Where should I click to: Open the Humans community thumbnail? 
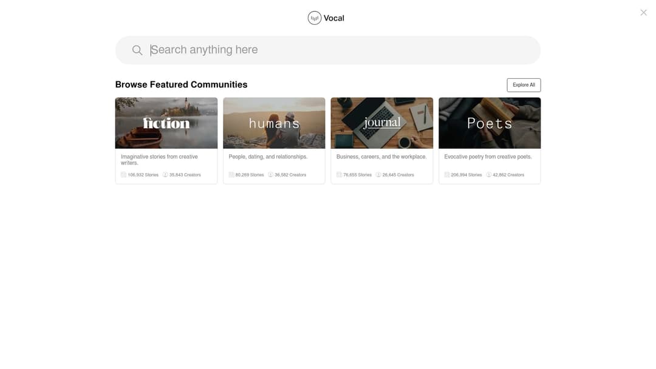[x=274, y=123]
